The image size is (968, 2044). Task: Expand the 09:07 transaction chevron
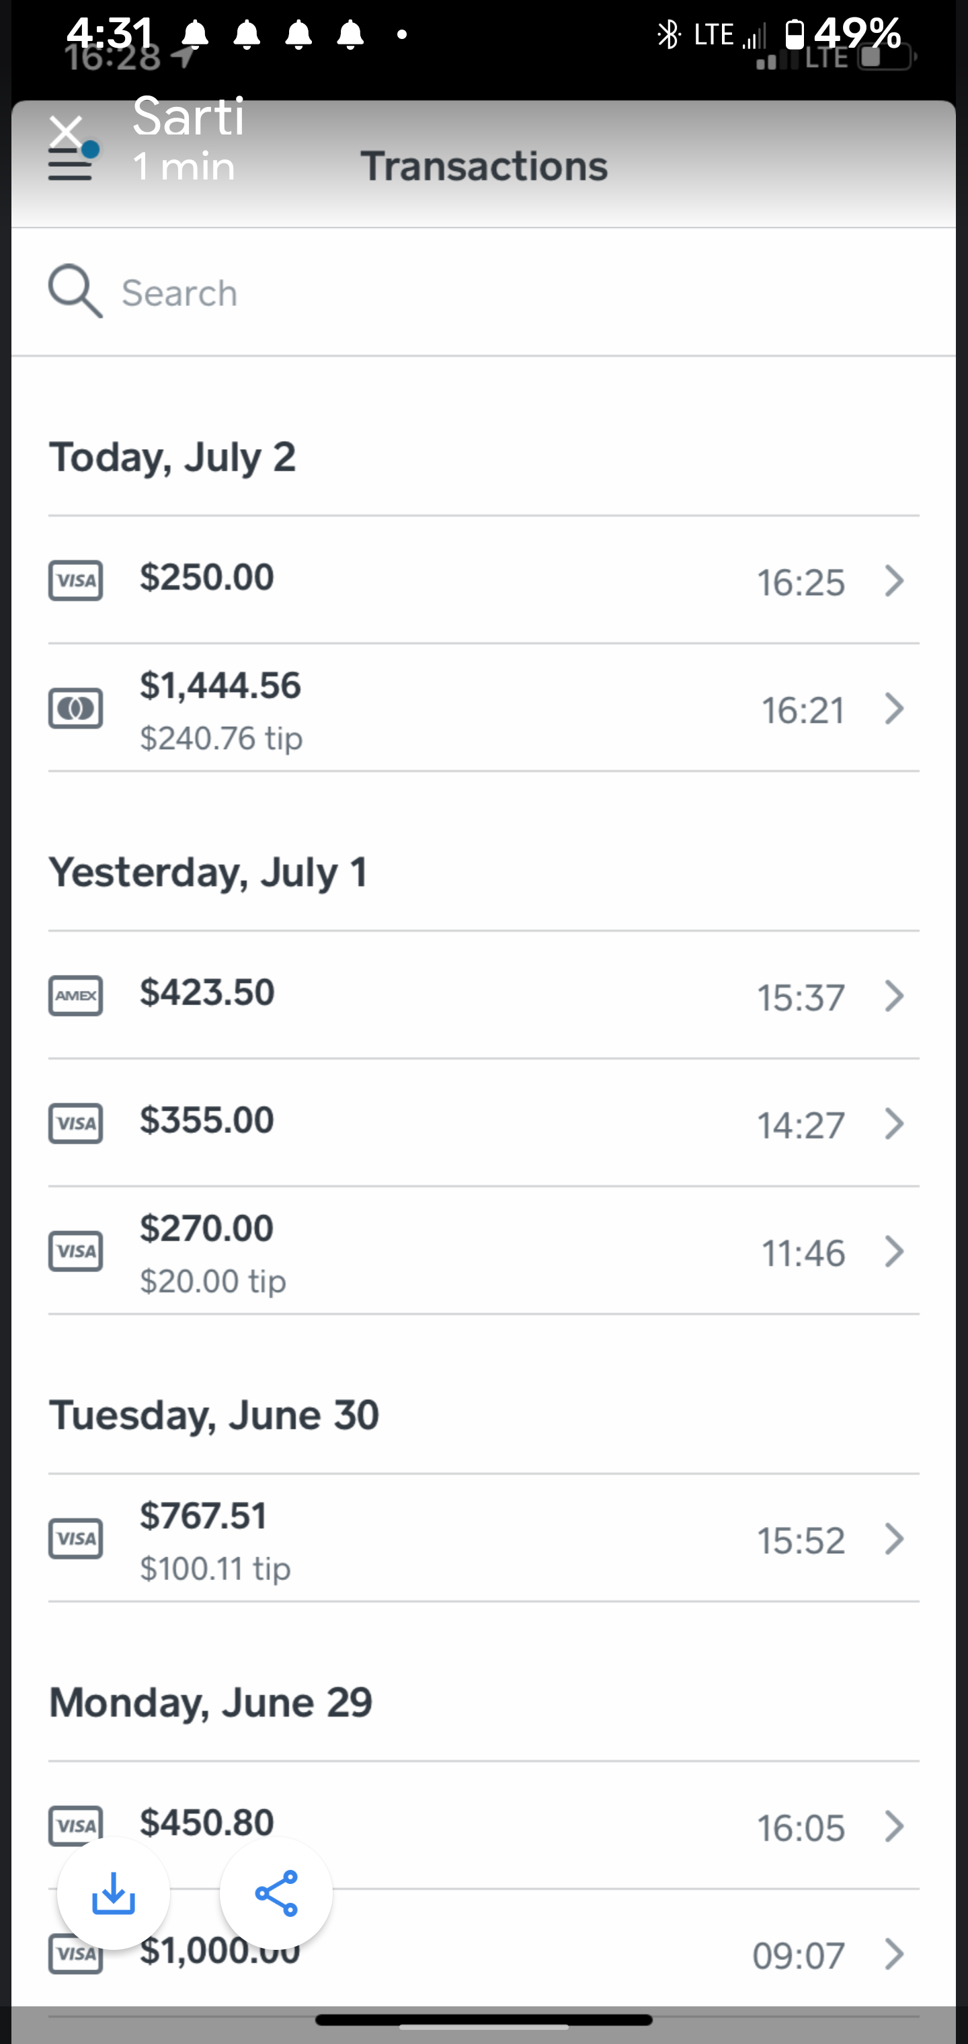(894, 1955)
